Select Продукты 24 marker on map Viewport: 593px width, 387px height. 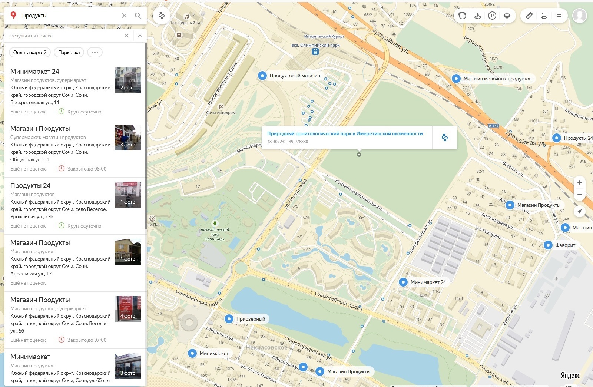[x=557, y=138]
